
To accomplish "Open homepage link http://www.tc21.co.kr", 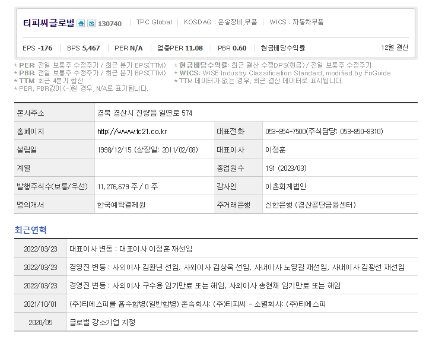I will pyautogui.click(x=132, y=132).
